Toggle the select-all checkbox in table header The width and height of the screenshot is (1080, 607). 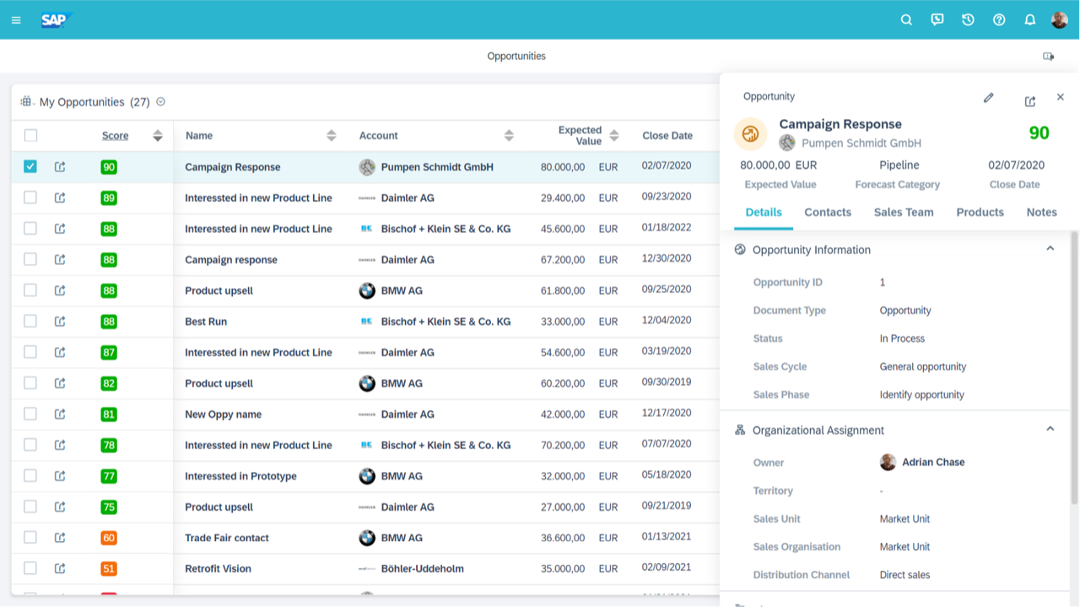[30, 135]
